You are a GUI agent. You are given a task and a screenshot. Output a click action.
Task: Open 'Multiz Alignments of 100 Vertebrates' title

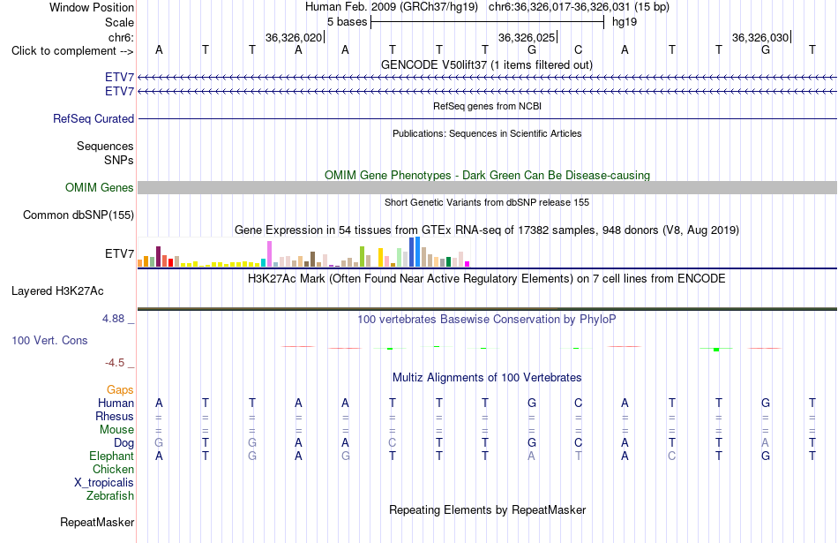click(487, 378)
